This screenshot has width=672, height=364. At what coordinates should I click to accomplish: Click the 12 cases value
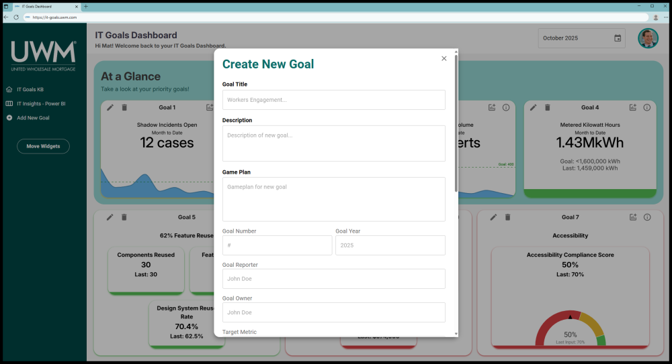click(x=167, y=142)
